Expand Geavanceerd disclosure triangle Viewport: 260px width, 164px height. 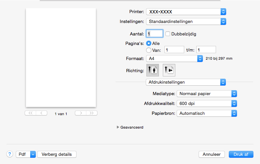118,127
